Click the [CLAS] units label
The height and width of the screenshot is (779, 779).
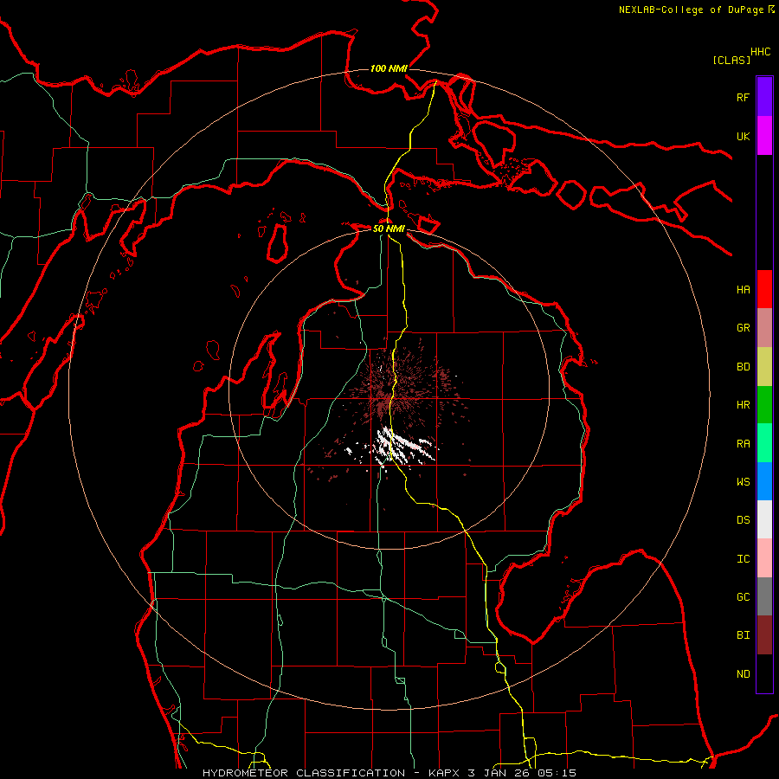731,61
